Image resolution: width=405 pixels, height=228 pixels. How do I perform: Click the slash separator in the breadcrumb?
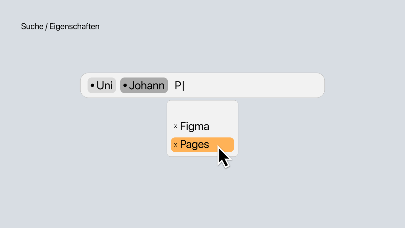point(46,26)
